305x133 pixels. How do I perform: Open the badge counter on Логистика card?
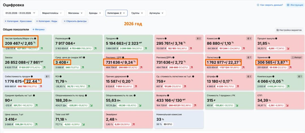(249, 57)
